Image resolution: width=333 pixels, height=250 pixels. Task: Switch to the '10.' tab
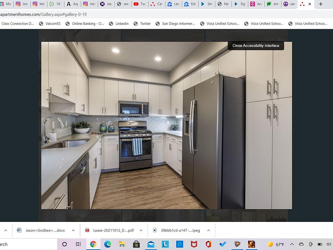(55, 4)
